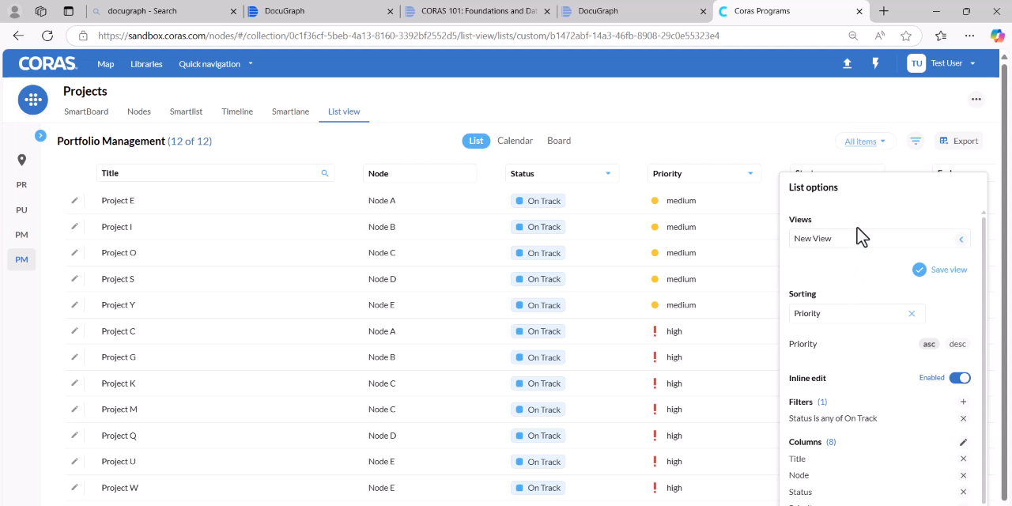Select asc sort order

[929, 344]
